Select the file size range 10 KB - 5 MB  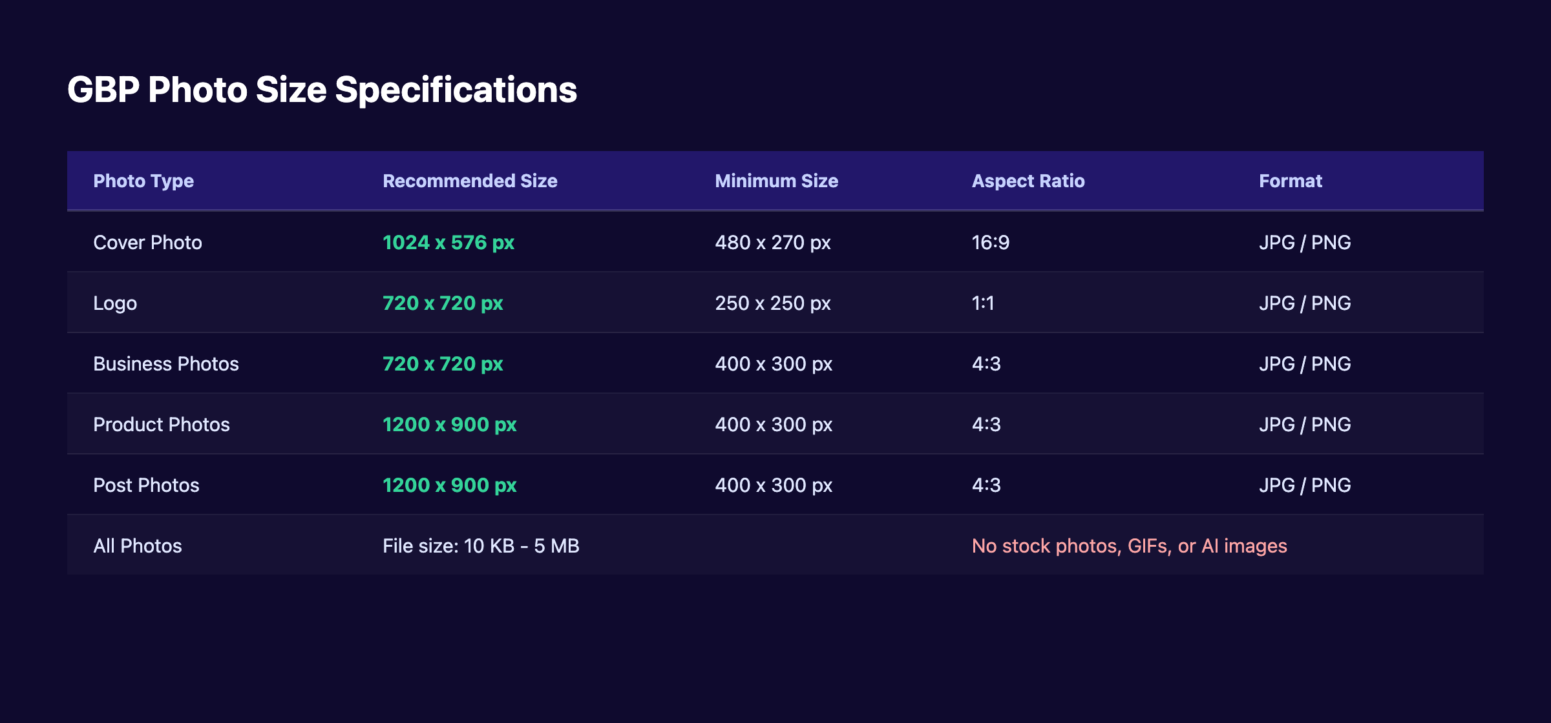pos(481,545)
